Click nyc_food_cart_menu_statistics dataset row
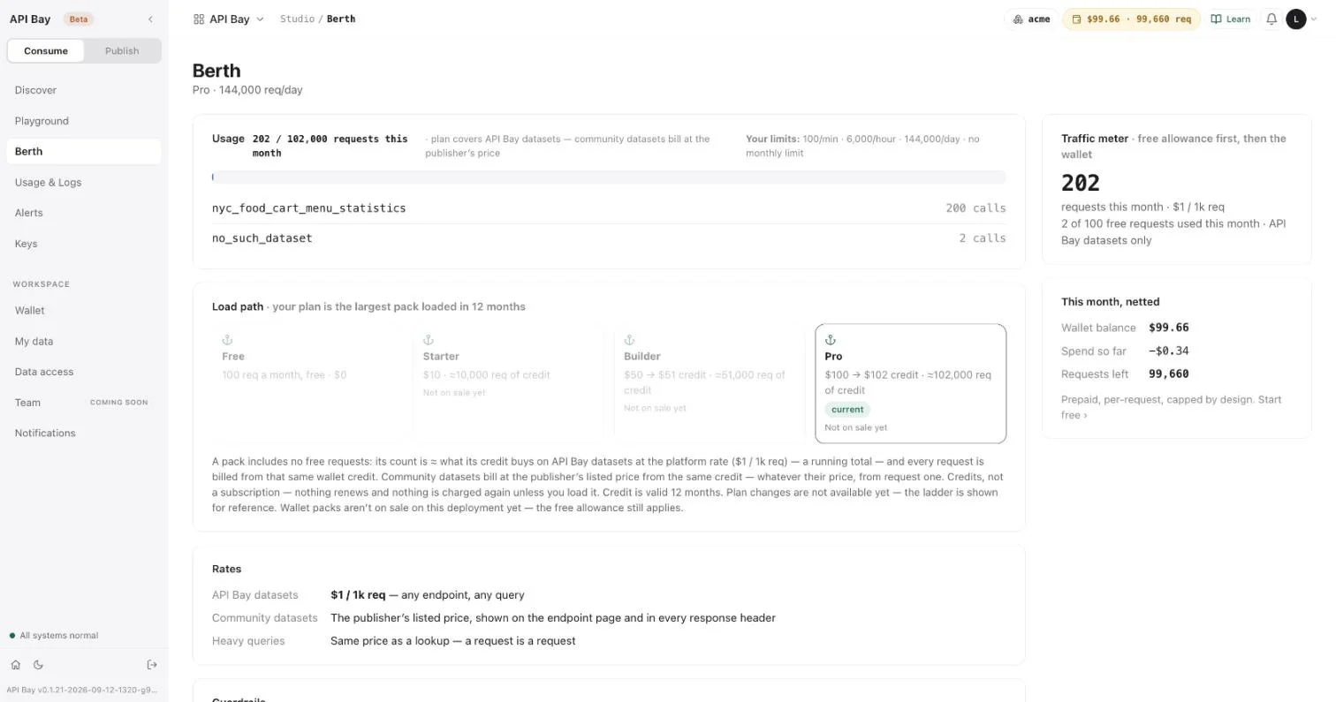Image resolution: width=1336 pixels, height=702 pixels. (x=609, y=208)
